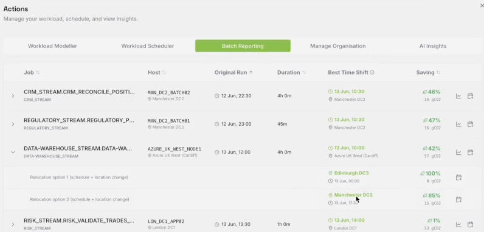Sort by Duration column arrows

point(304,72)
